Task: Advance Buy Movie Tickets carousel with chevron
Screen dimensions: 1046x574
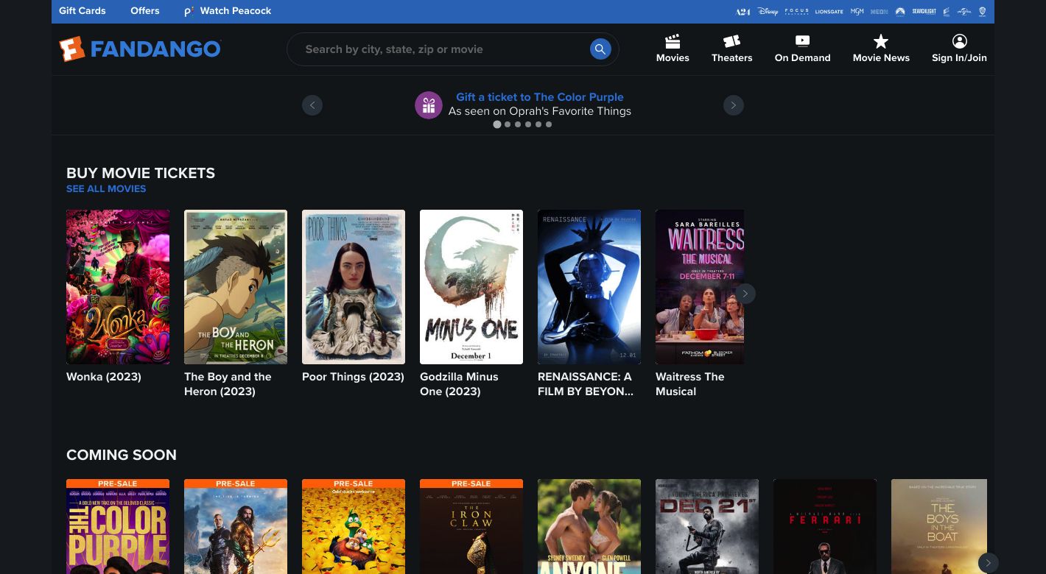Action: [745, 294]
